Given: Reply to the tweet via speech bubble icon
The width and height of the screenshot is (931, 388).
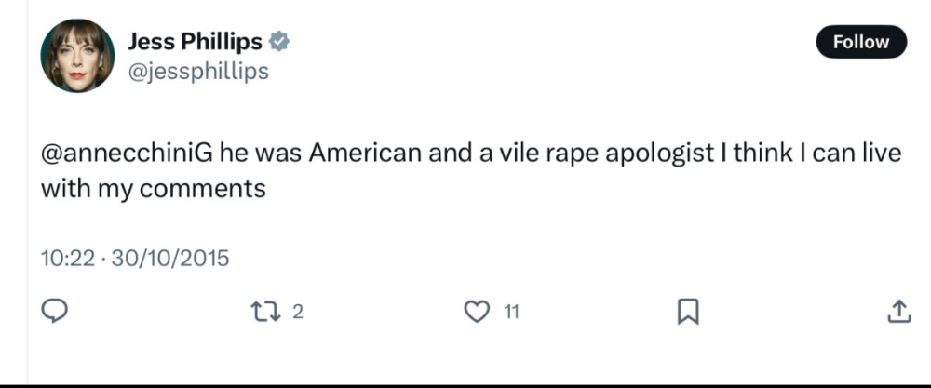Looking at the screenshot, I should pyautogui.click(x=57, y=312).
